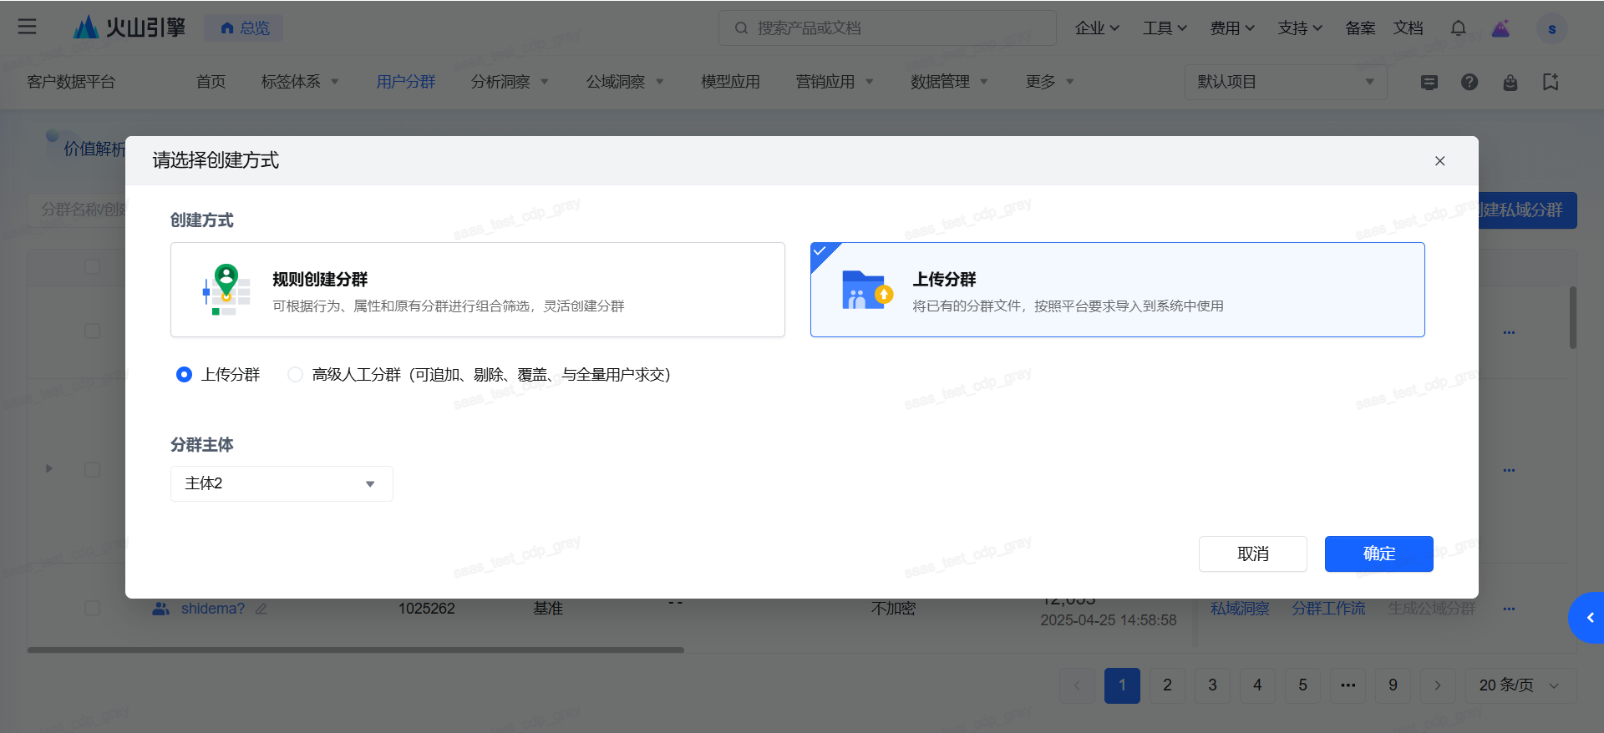Click the hamburger menu icon
1604x733 pixels.
tap(27, 27)
